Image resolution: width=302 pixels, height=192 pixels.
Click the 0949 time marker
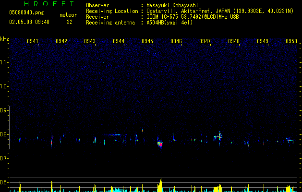tap(263, 41)
